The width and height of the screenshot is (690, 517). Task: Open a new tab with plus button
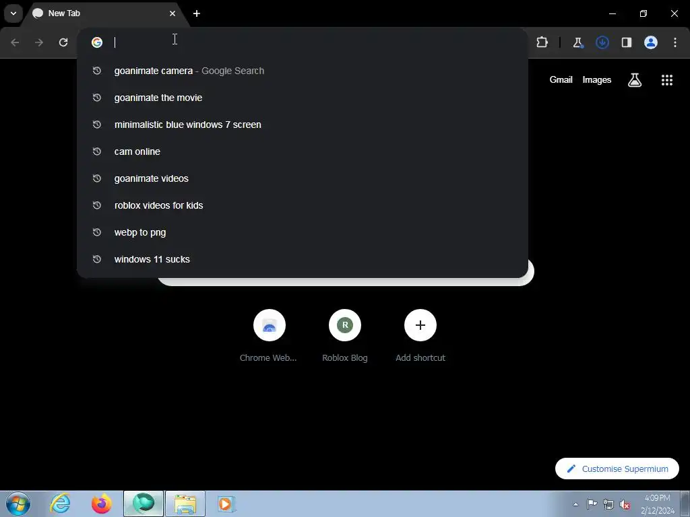coord(197,13)
